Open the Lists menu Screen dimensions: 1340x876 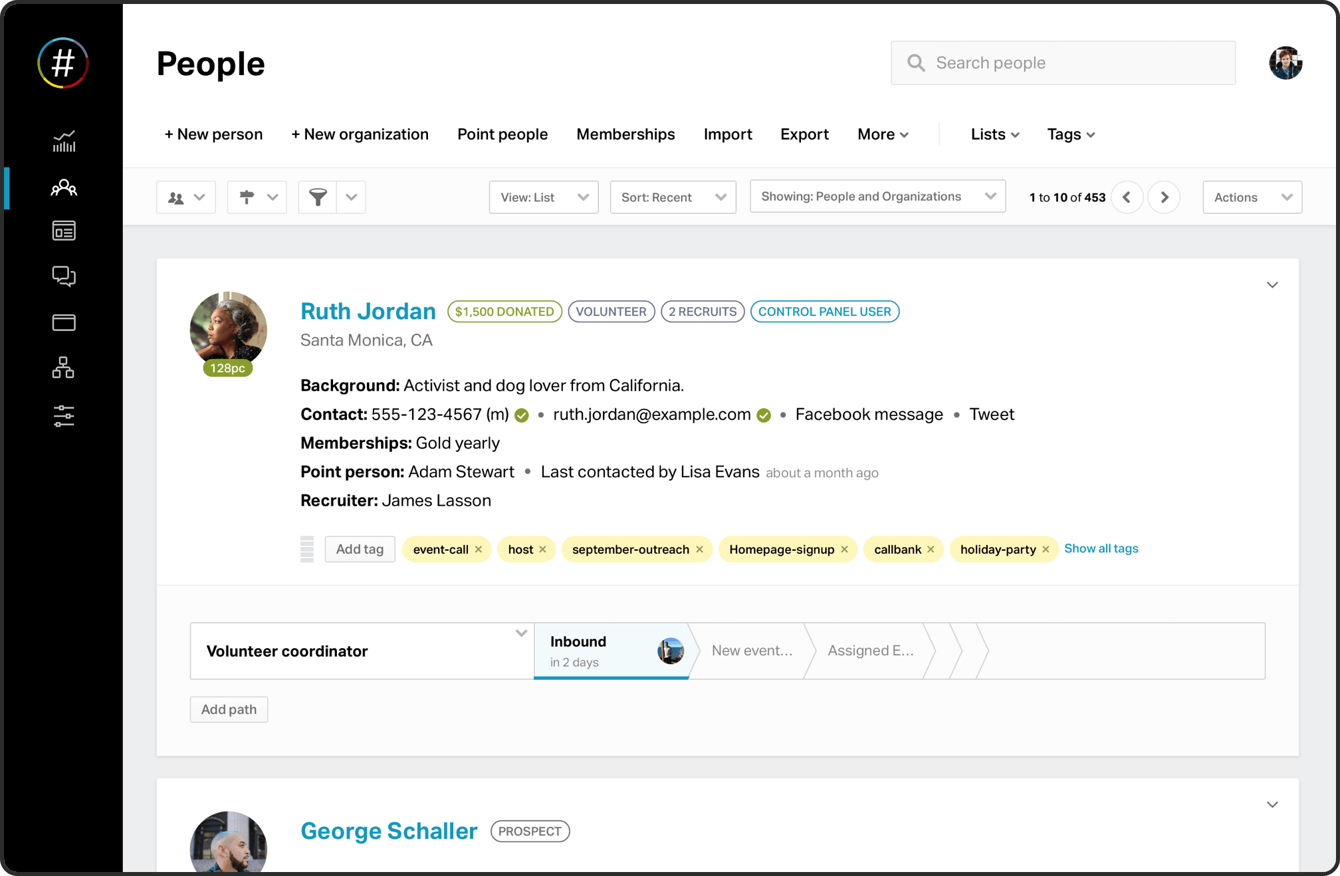994,134
